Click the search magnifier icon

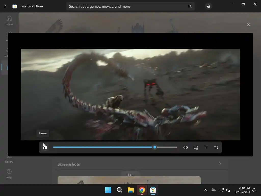point(190,6)
